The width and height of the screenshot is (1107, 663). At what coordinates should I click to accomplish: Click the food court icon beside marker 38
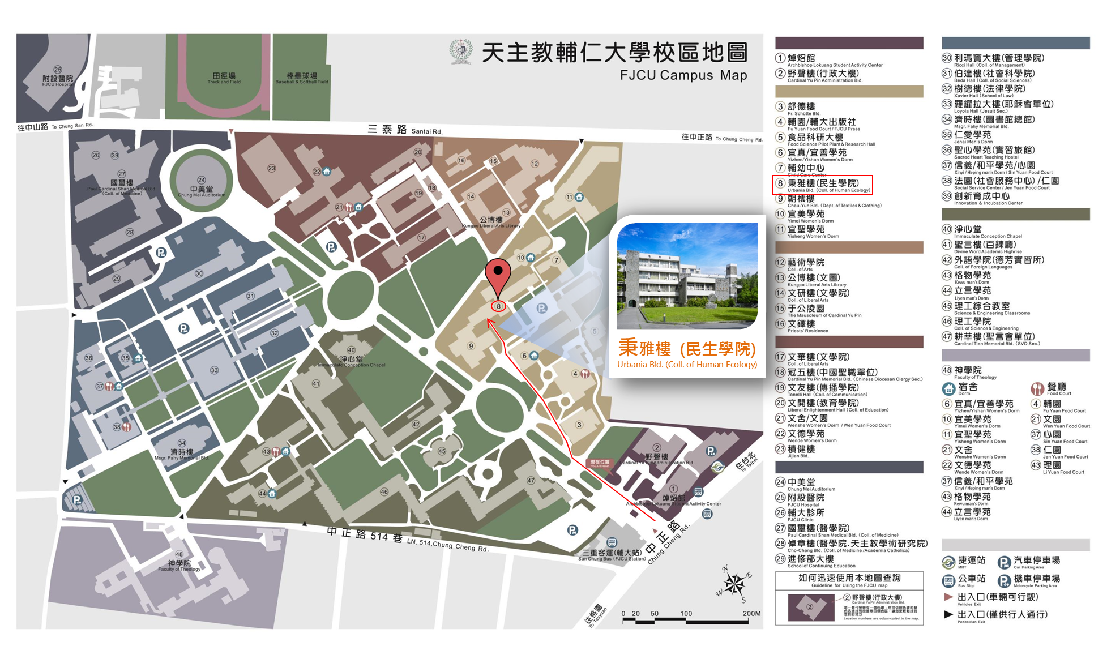pyautogui.click(x=127, y=427)
